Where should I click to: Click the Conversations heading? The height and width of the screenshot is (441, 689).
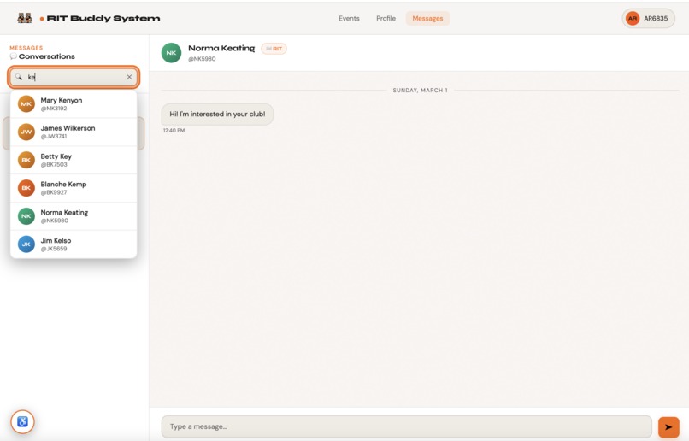(x=46, y=56)
